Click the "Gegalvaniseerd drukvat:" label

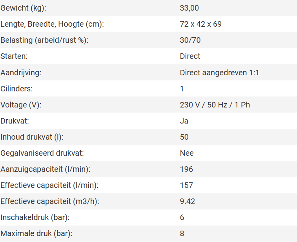(x=42, y=153)
